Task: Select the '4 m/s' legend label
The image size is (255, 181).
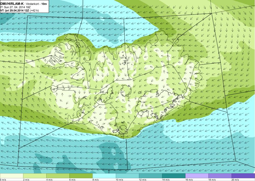Action: (49, 180)
